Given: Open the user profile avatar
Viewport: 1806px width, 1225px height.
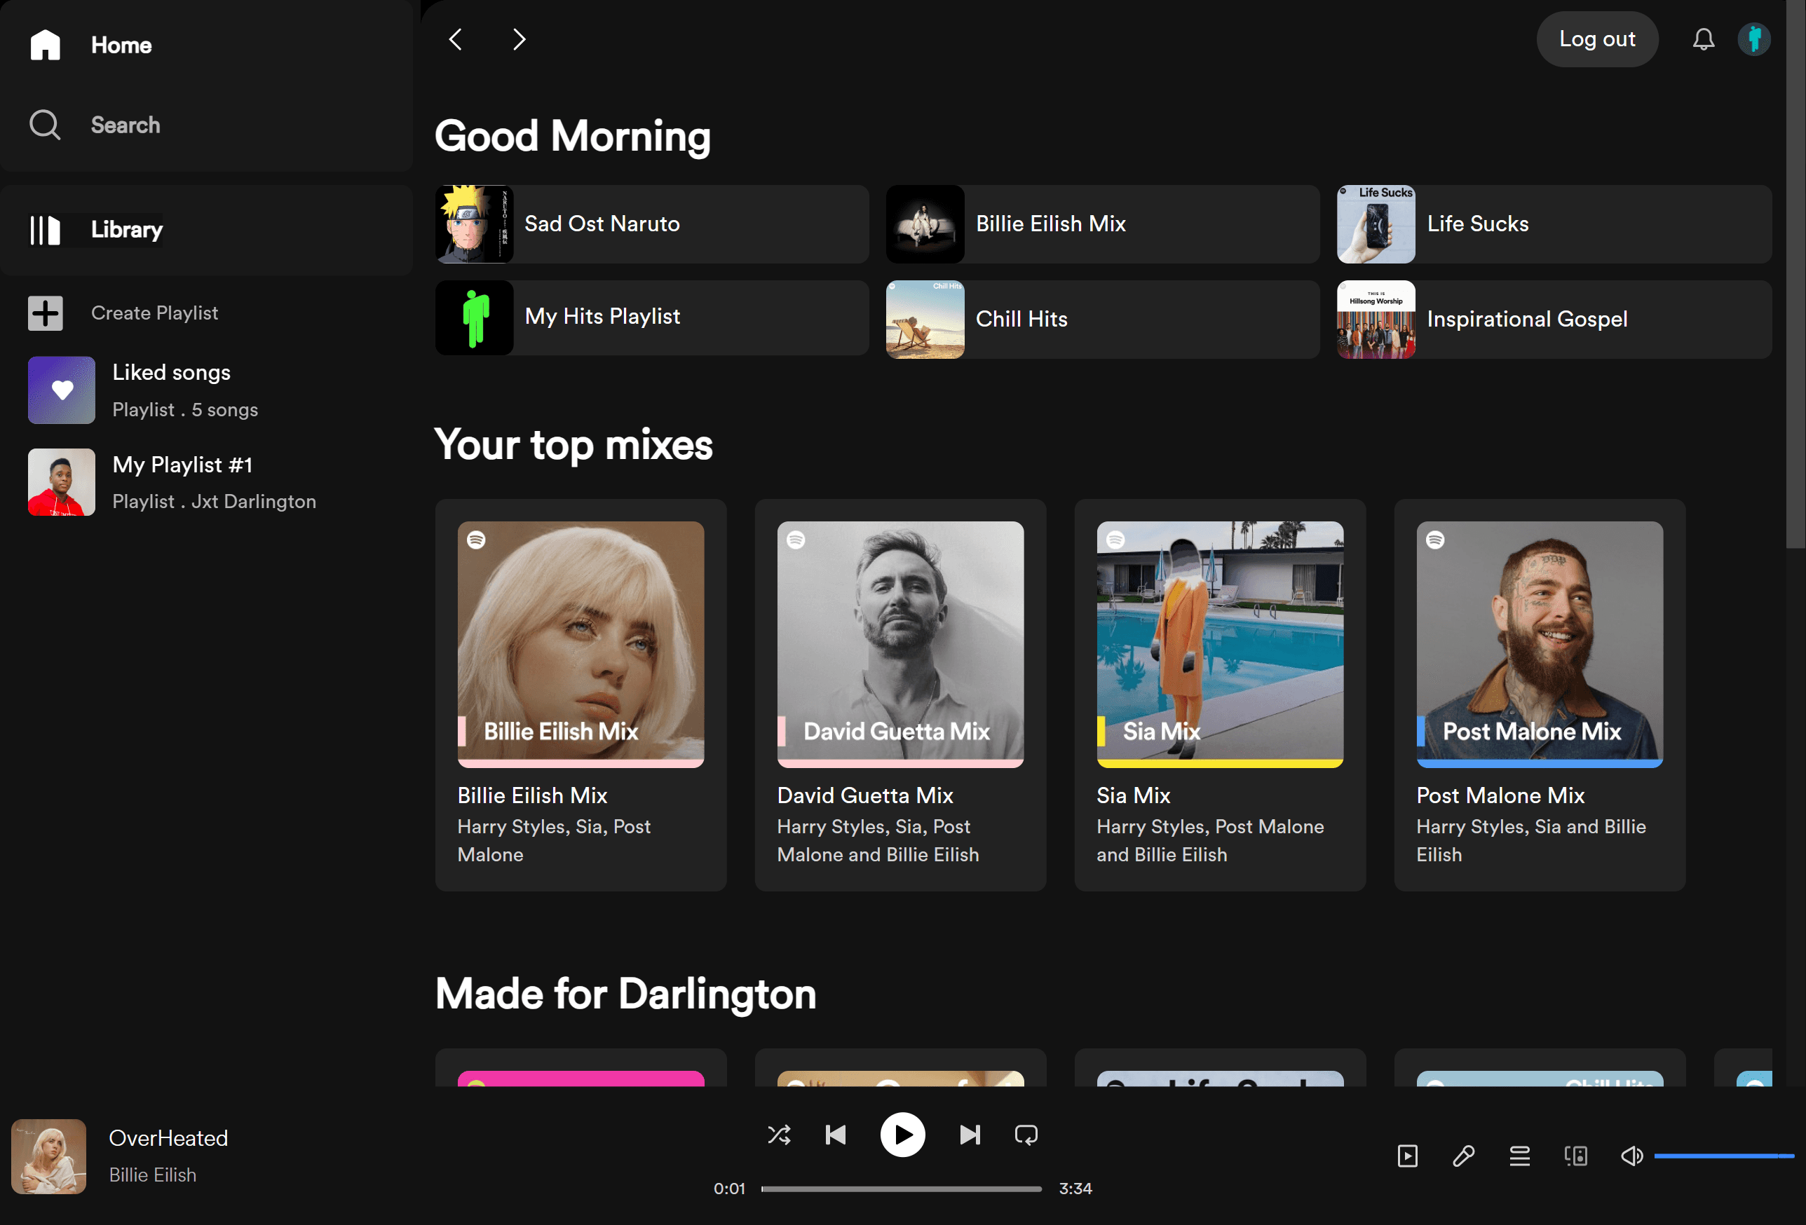Looking at the screenshot, I should pos(1753,40).
